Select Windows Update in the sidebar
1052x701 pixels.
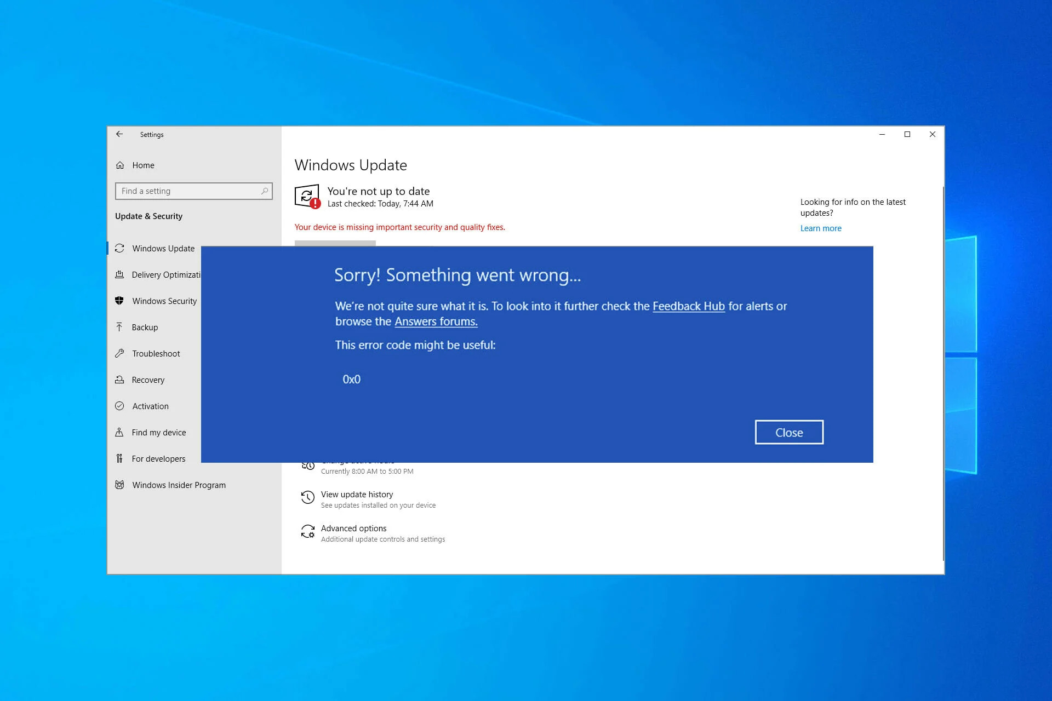163,248
